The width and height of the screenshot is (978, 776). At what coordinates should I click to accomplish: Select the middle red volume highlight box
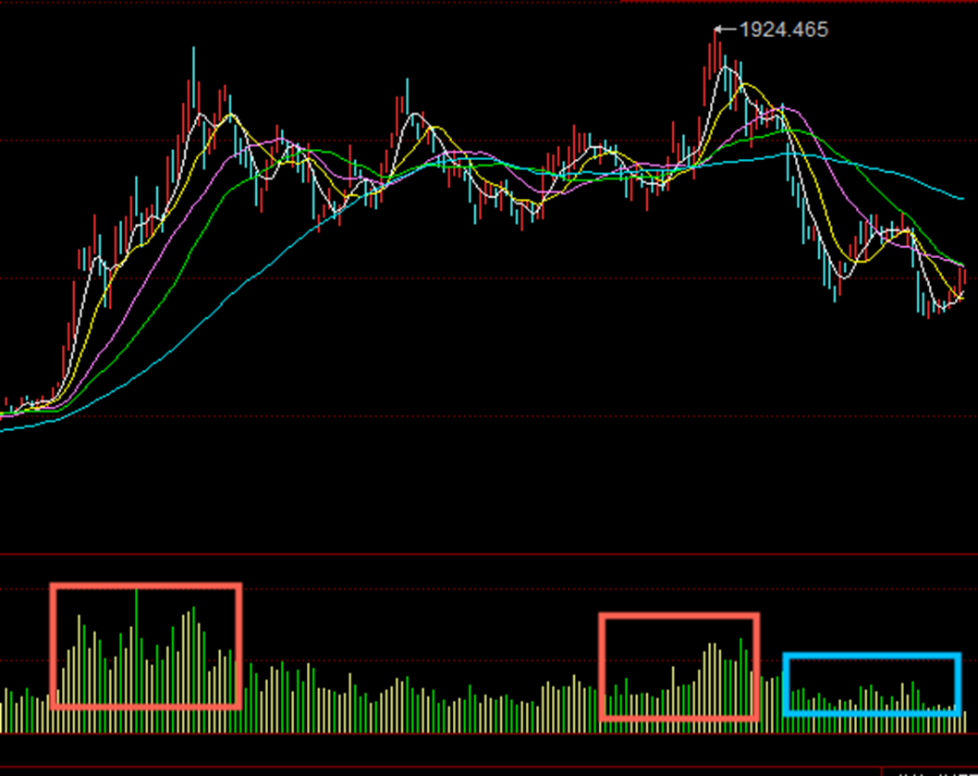678,615
